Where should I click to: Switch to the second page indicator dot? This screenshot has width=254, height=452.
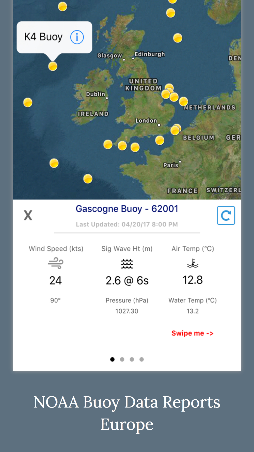(122, 359)
